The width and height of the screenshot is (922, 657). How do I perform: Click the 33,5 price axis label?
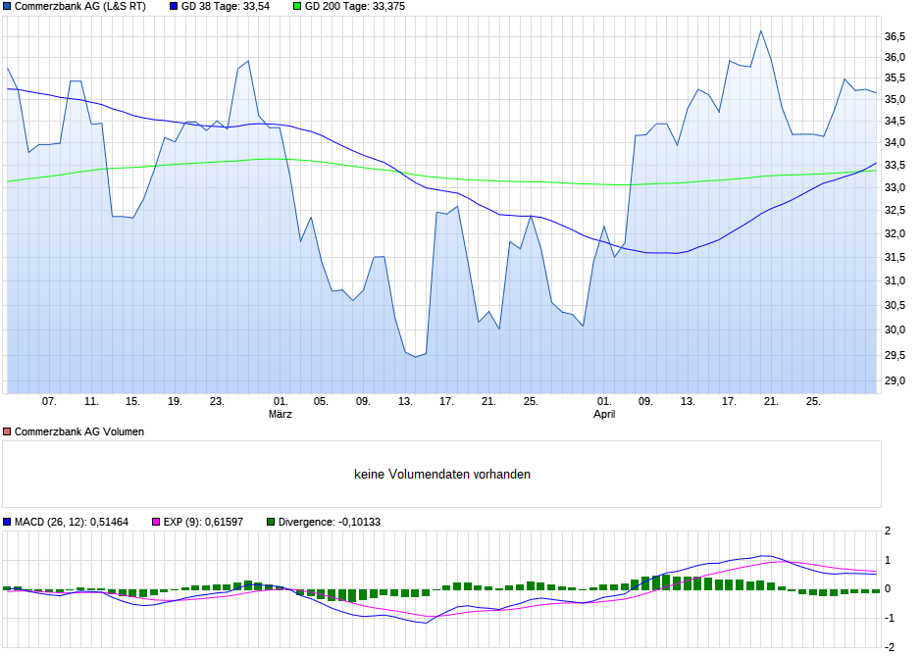click(x=895, y=165)
